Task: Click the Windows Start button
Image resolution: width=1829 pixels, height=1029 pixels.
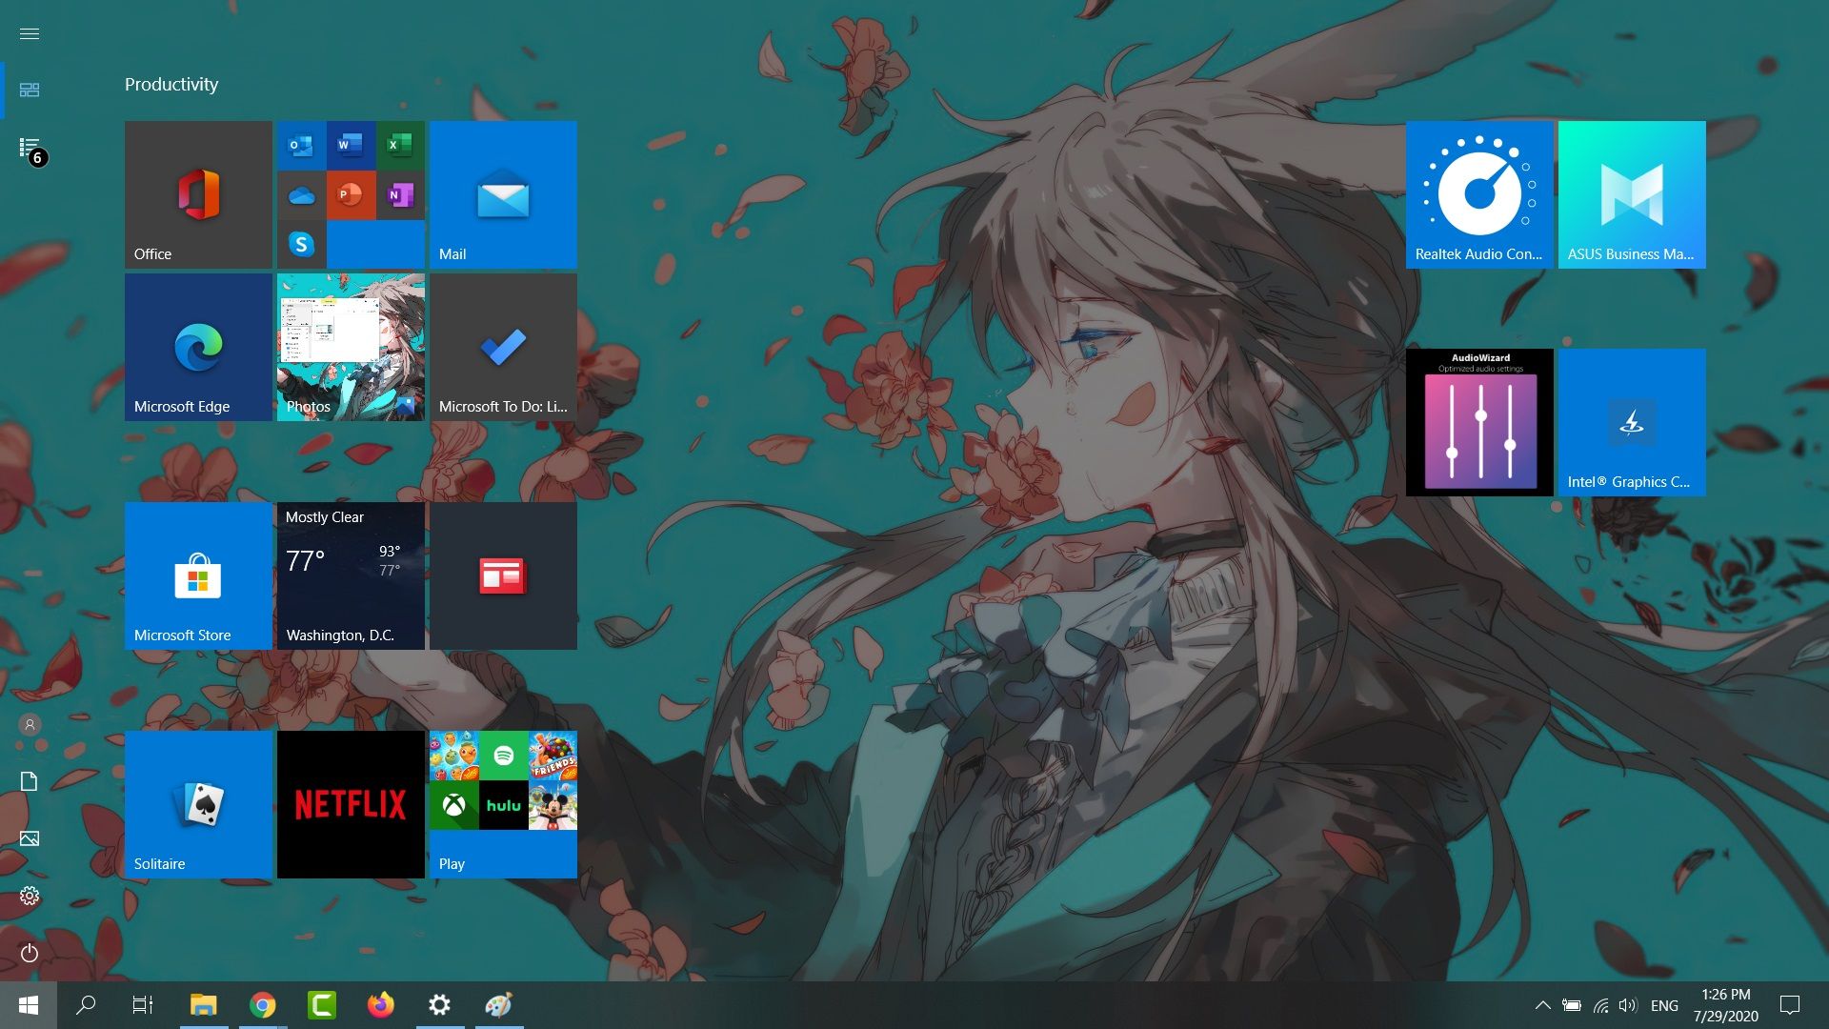Action: tap(29, 1005)
